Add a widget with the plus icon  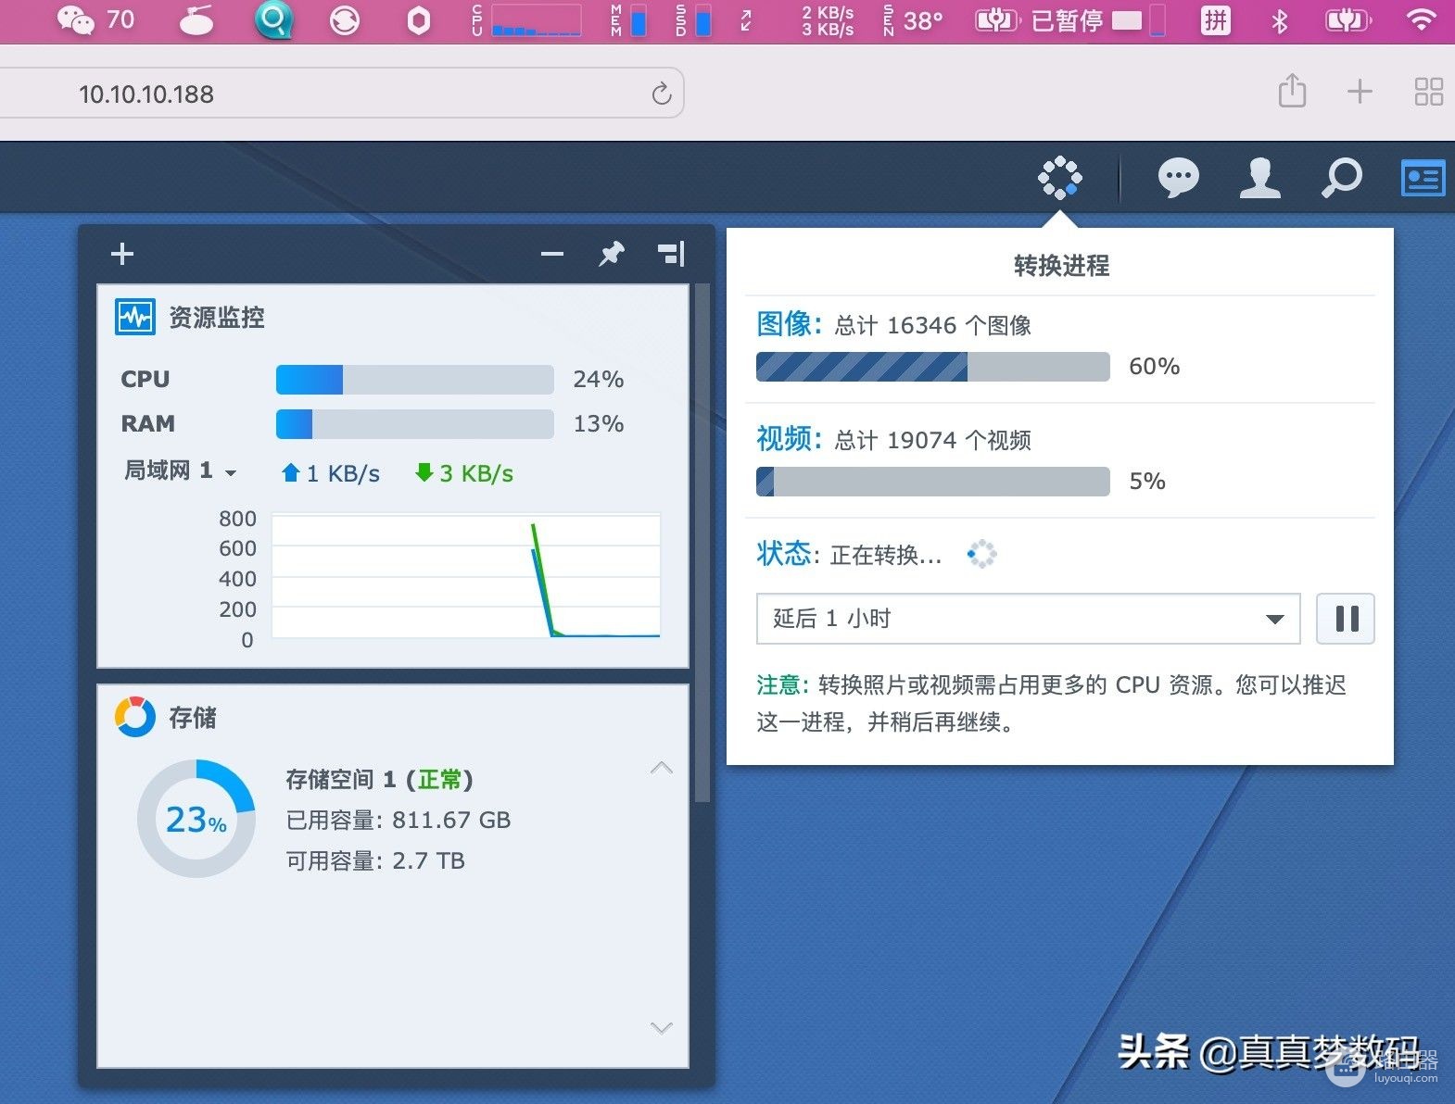click(x=122, y=254)
